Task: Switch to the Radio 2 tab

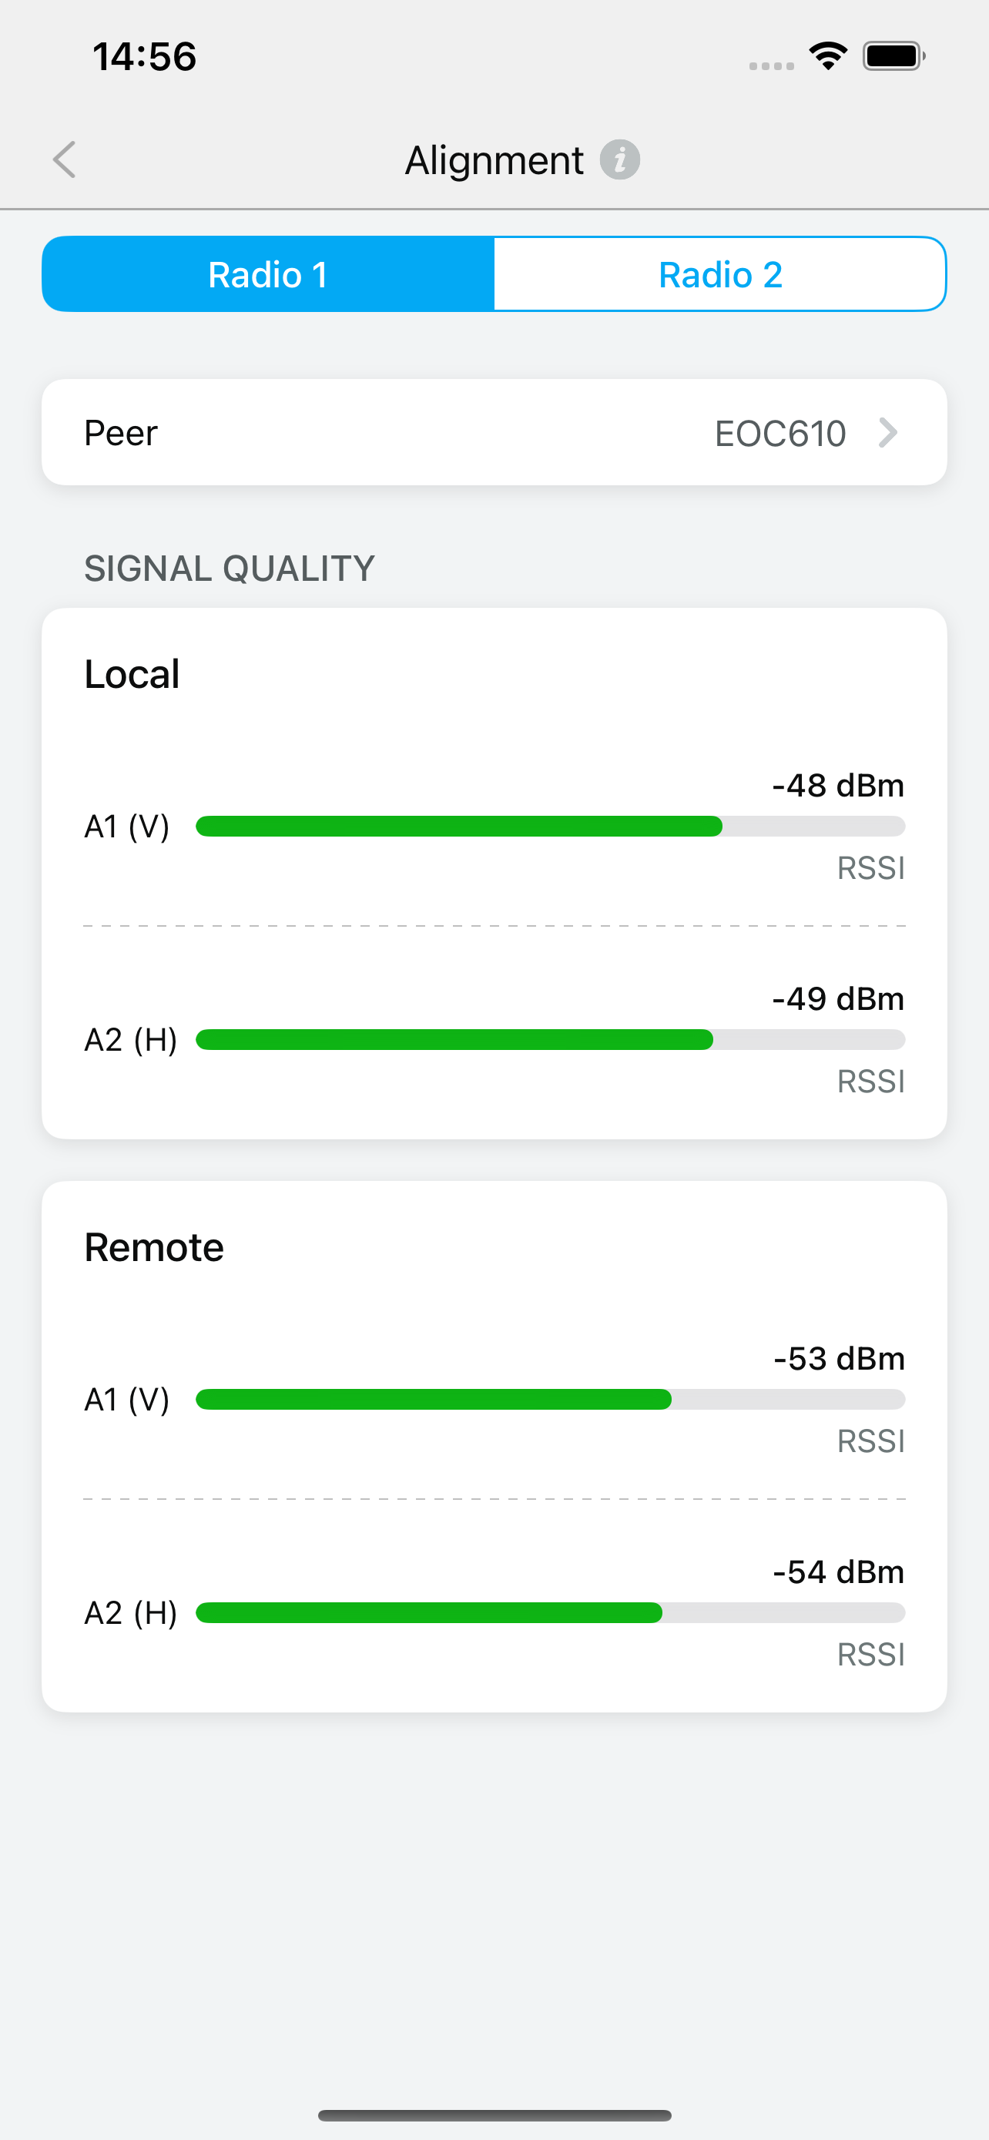Action: pyautogui.click(x=720, y=274)
